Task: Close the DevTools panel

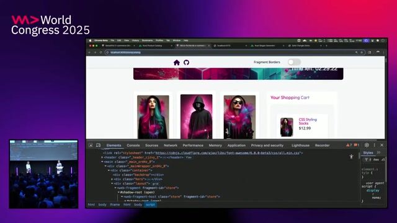Action: point(382,145)
